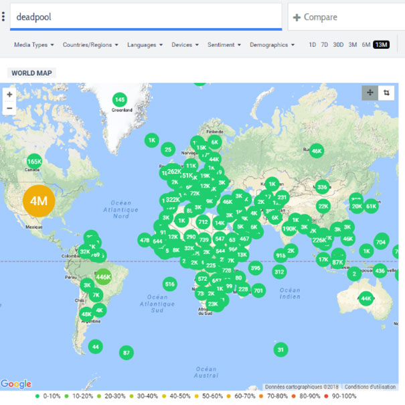Click the 4M cluster over United States
The image size is (405, 405).
pyautogui.click(x=39, y=200)
